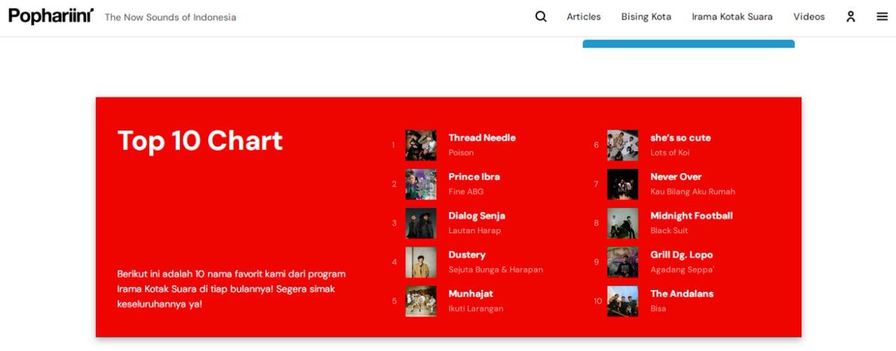
Task: Open Irama Kotak Suara menu item
Action: (732, 16)
